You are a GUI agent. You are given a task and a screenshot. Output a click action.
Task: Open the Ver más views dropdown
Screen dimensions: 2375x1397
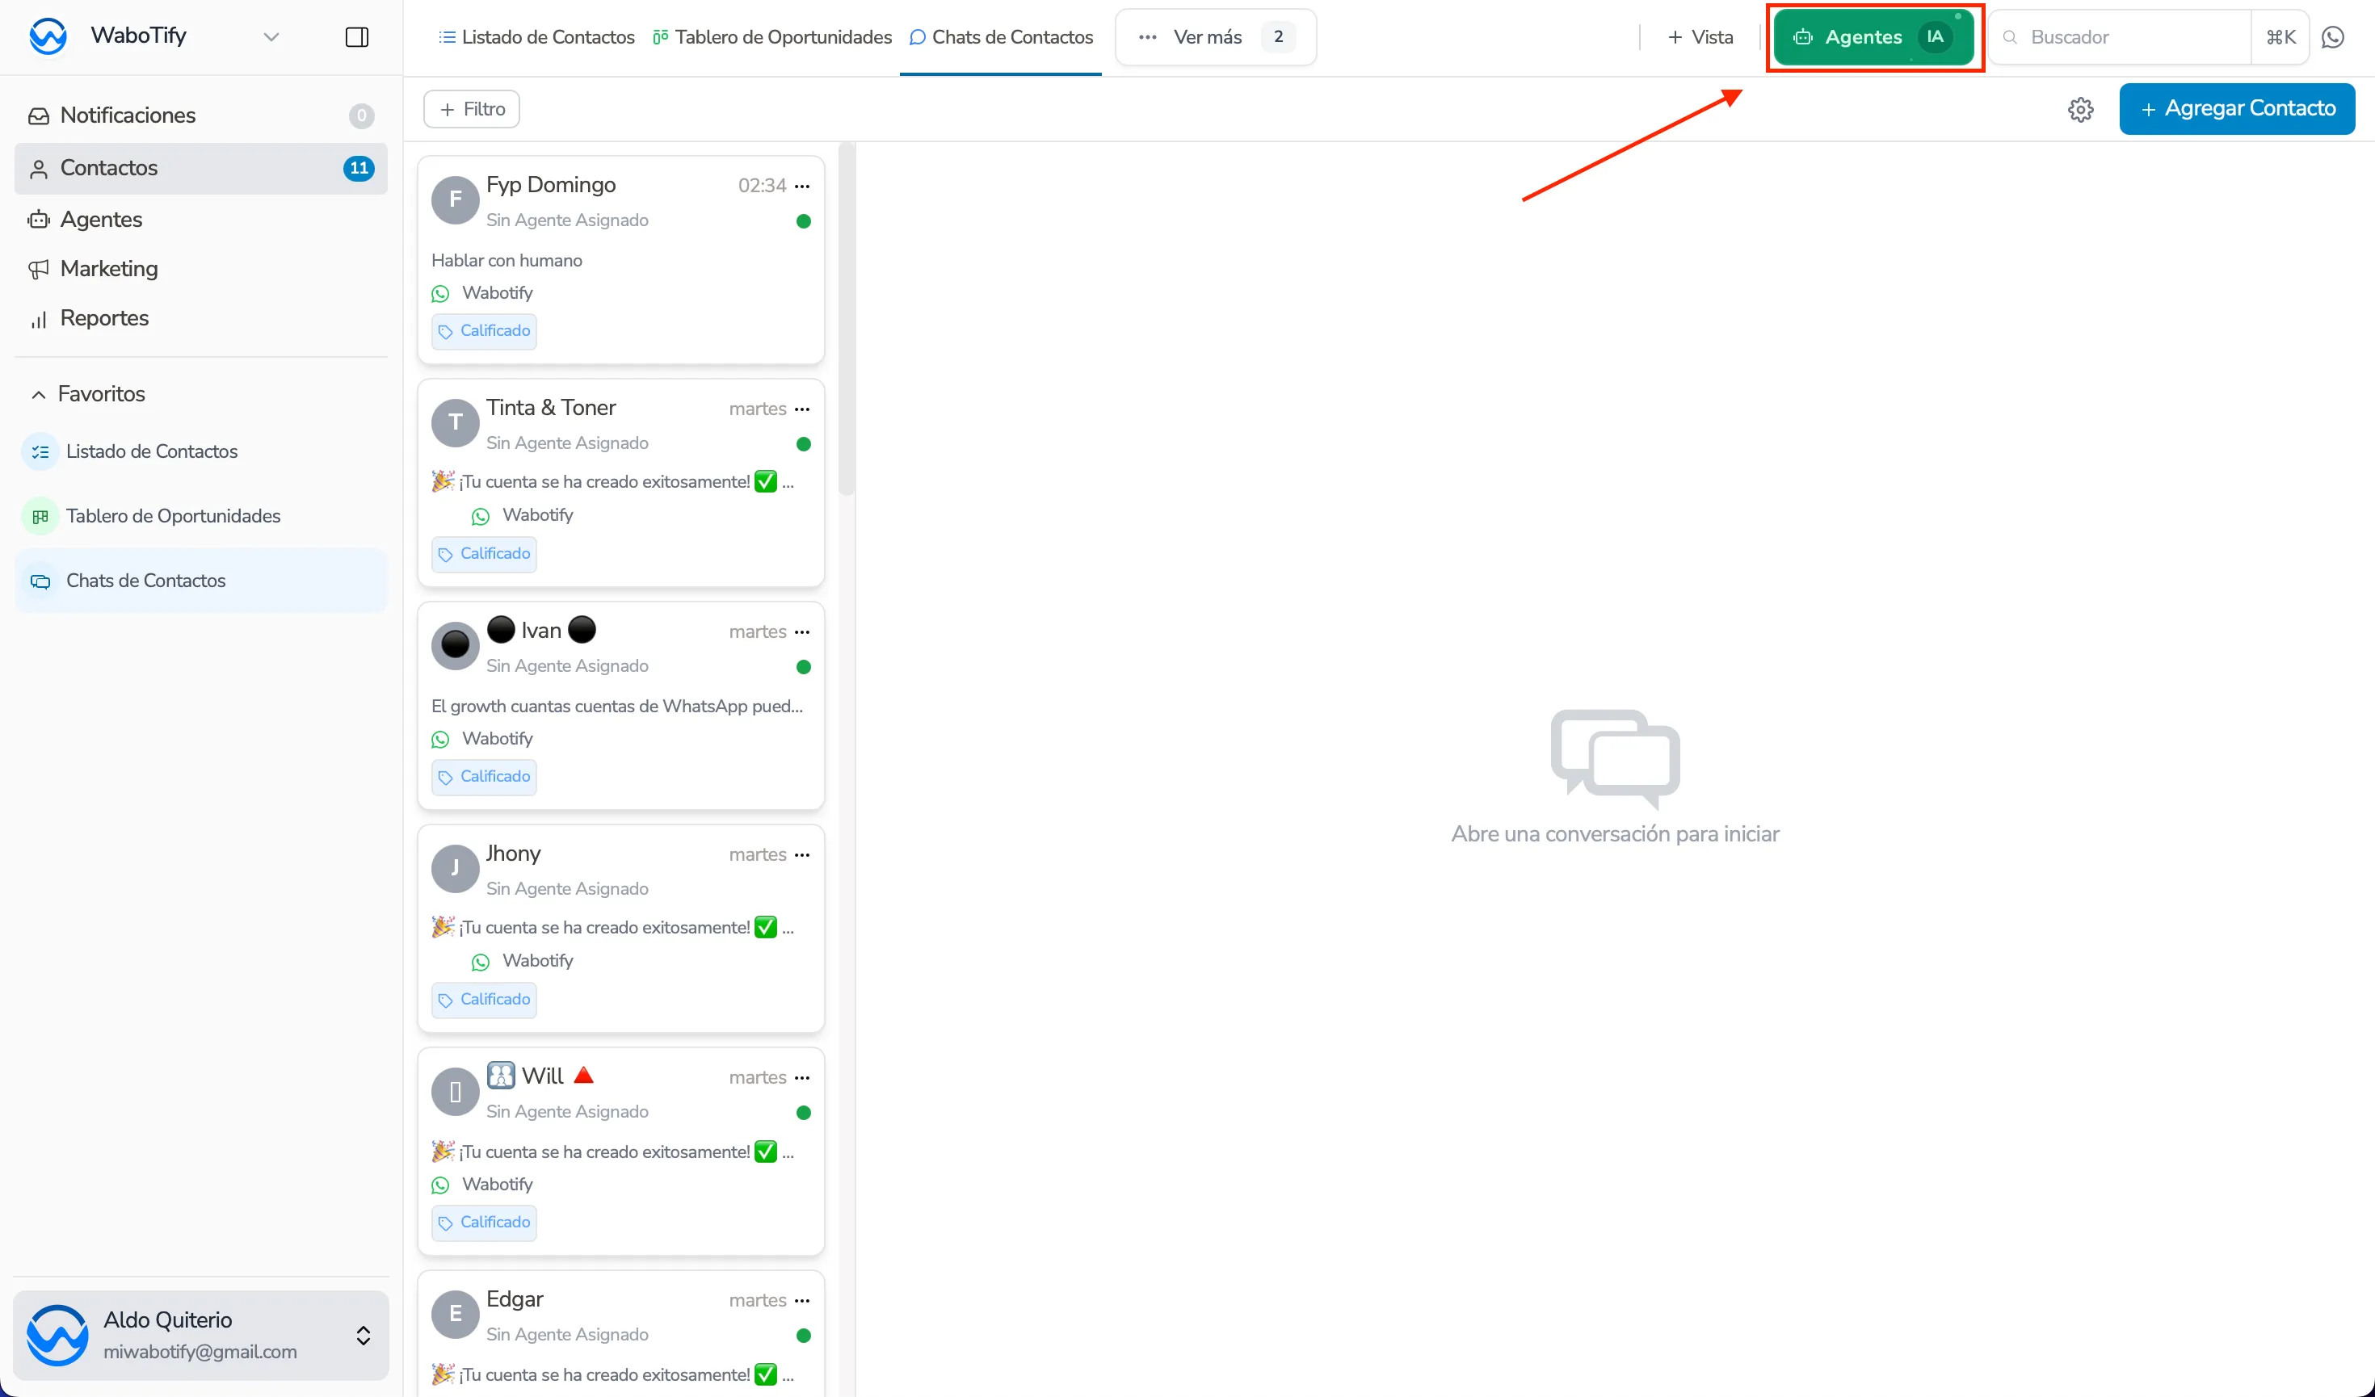point(1215,36)
